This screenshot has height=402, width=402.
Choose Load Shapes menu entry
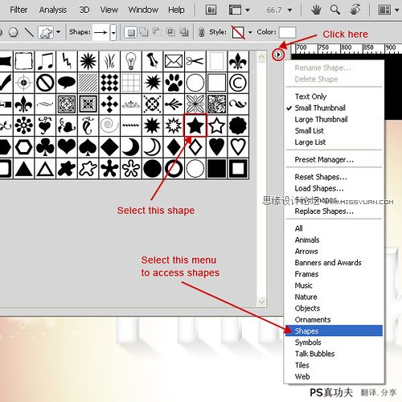(x=319, y=188)
